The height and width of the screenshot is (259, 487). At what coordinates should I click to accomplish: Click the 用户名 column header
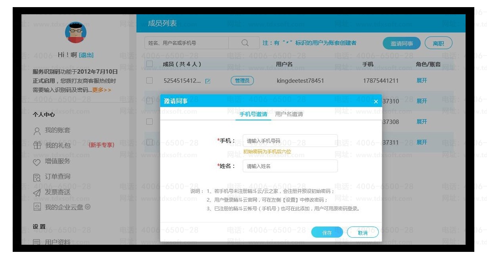284,64
